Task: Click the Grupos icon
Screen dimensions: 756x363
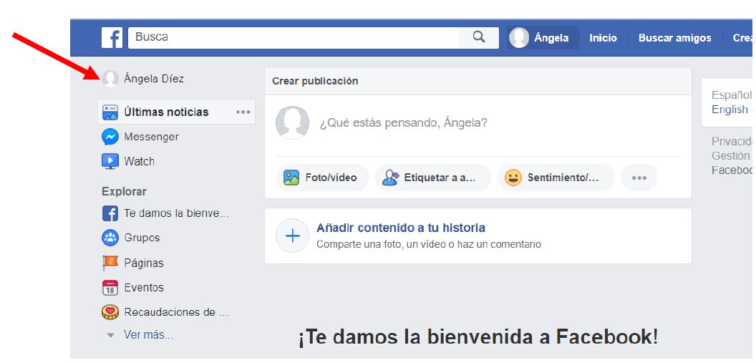Action: click(110, 238)
